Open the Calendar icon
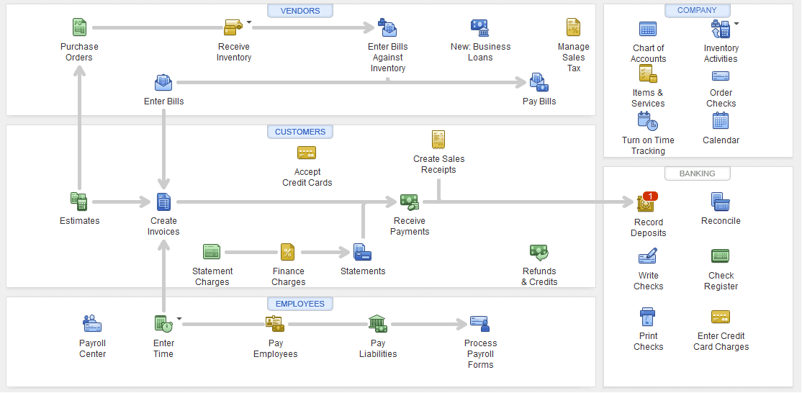Viewport: 802px width, 393px height. tap(721, 121)
